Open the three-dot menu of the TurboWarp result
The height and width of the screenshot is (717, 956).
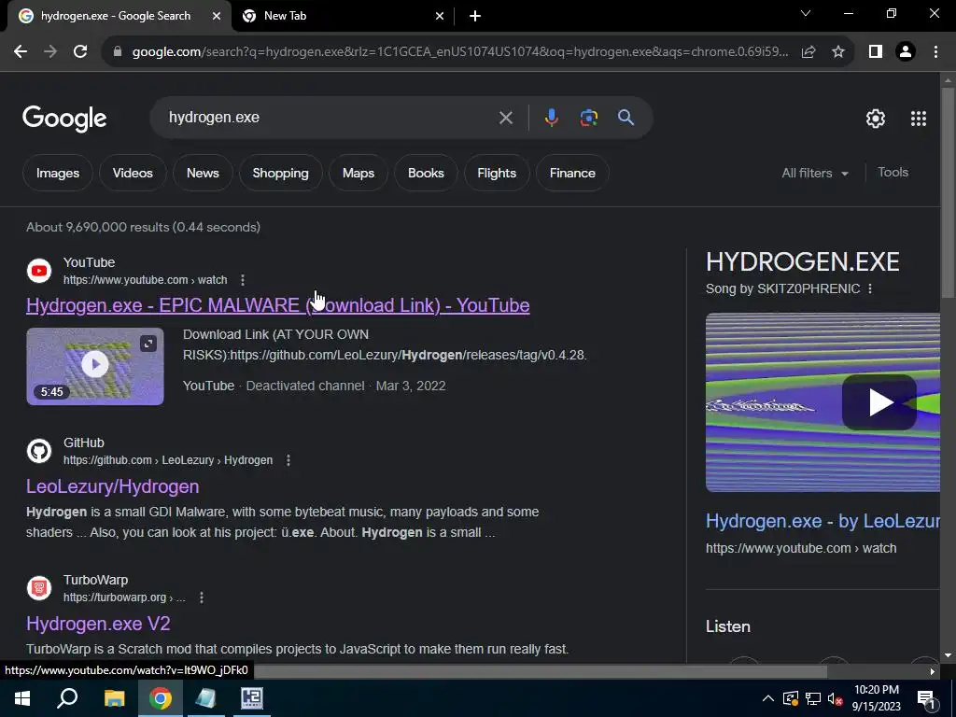(x=202, y=597)
